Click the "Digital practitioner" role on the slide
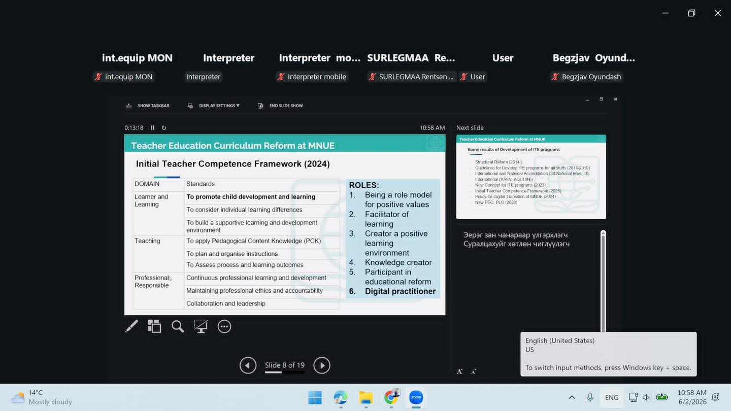 pos(400,291)
